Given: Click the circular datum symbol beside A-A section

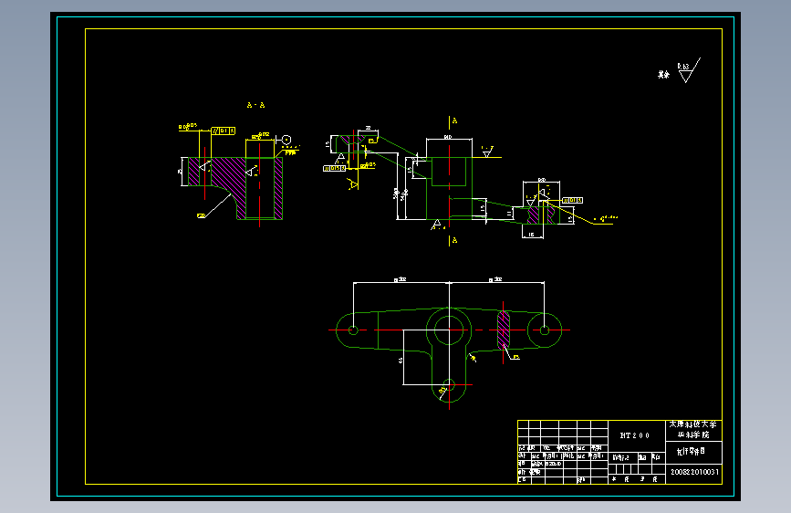Looking at the screenshot, I should click(x=286, y=140).
